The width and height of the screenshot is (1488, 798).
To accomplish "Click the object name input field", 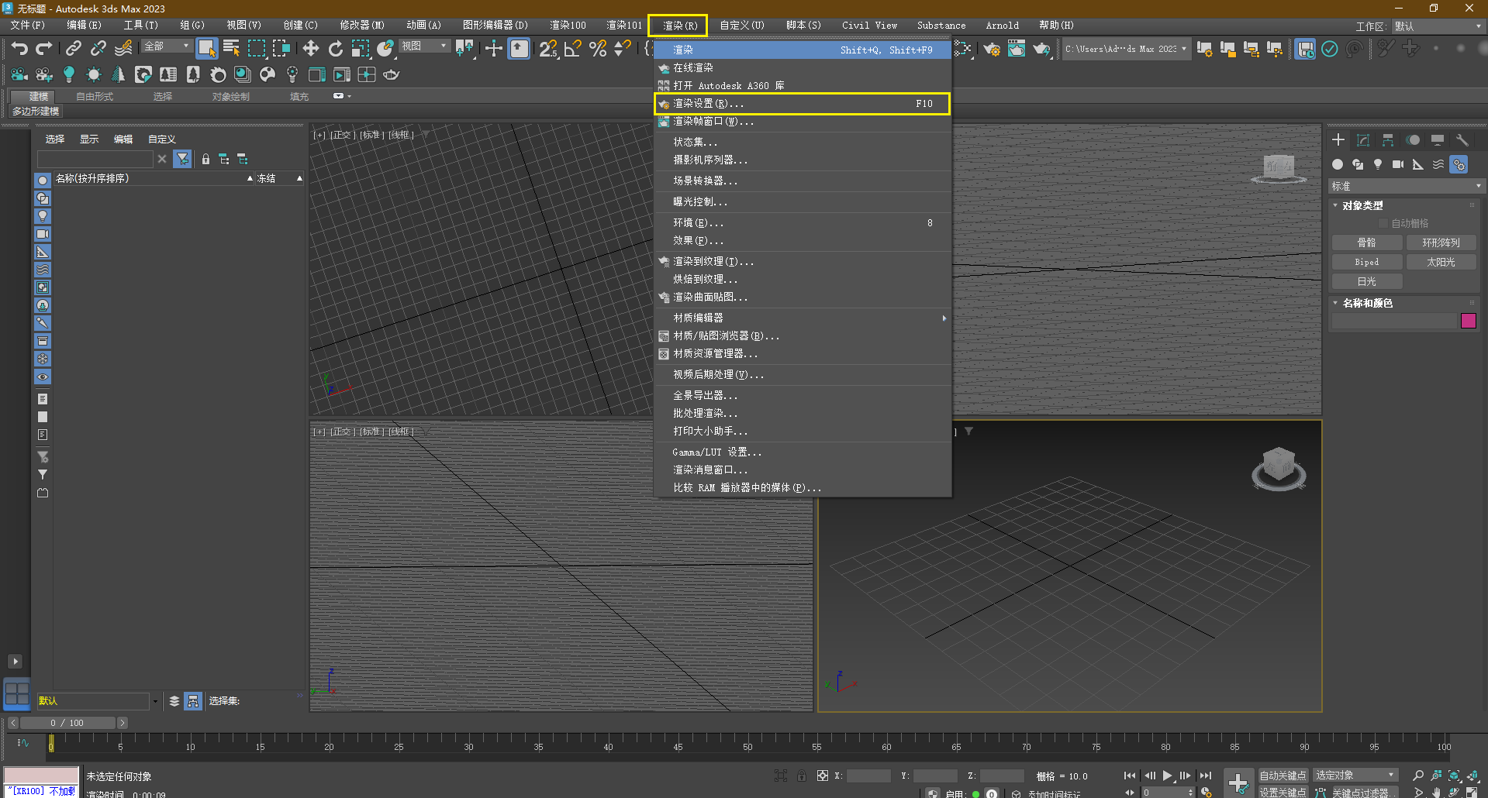I will click(x=1394, y=321).
